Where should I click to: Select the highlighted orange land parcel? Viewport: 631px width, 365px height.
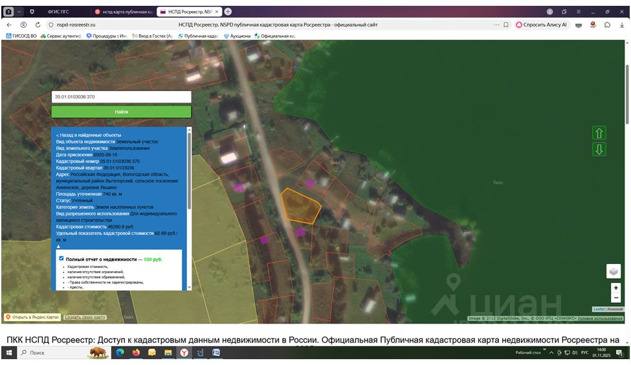[300, 206]
